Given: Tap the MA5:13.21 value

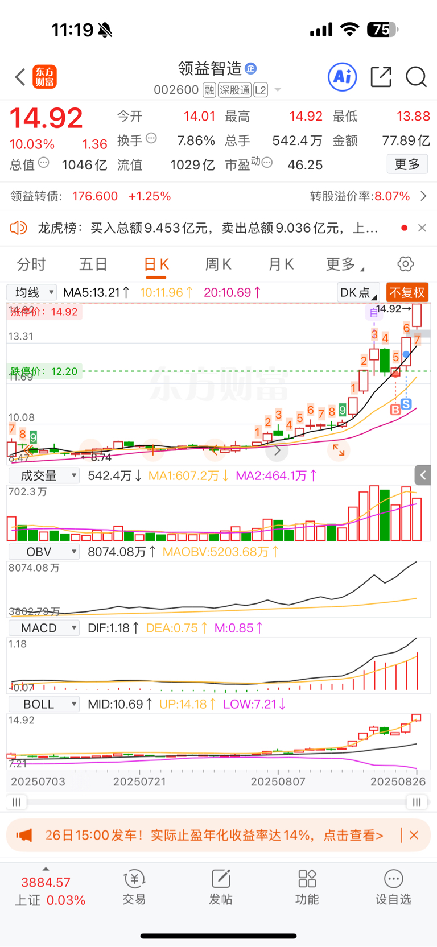Looking at the screenshot, I should coord(96,292).
